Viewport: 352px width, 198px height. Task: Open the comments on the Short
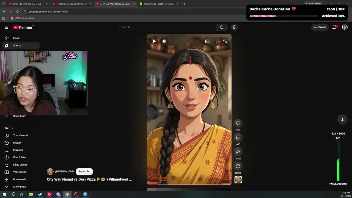point(238,137)
